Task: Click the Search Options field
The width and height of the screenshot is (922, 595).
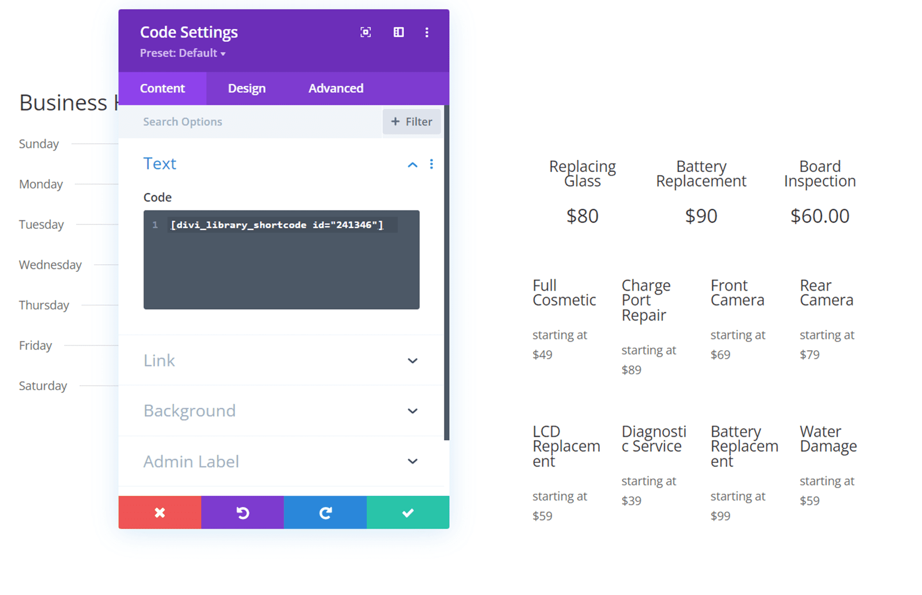Action: point(183,121)
